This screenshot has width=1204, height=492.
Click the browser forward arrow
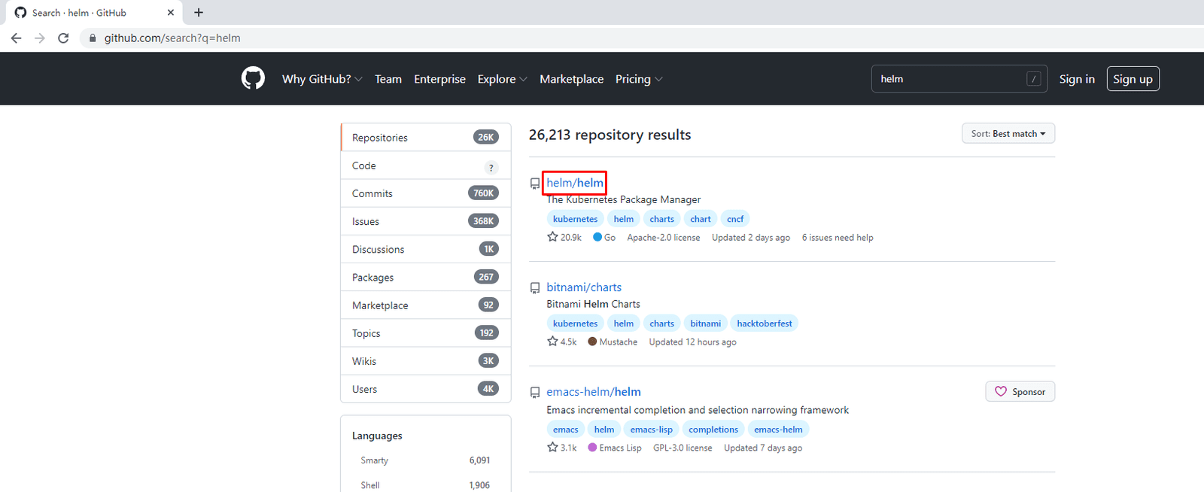tap(40, 38)
